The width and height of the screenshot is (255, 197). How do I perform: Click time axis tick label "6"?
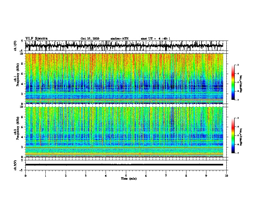tap(146, 176)
